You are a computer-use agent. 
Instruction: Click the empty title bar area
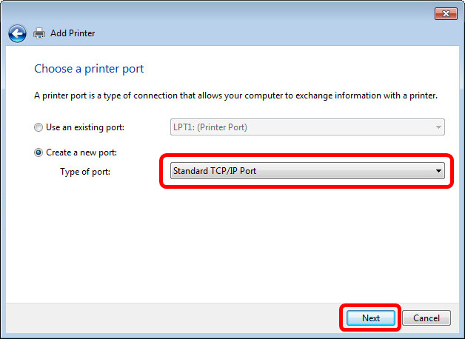[222, 13]
